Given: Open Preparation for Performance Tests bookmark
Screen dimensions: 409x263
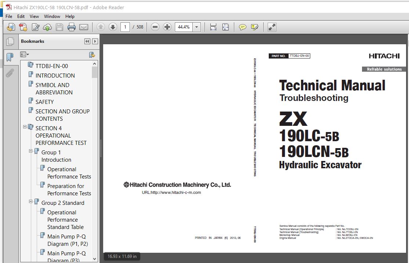Looking at the screenshot, I should coord(69,190).
